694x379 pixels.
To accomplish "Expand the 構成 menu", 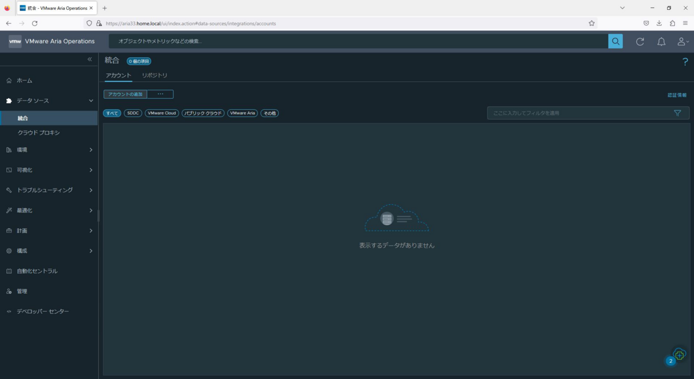I will tap(49, 251).
